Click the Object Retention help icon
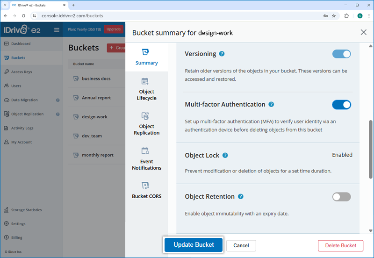The height and width of the screenshot is (258, 374). (241, 197)
